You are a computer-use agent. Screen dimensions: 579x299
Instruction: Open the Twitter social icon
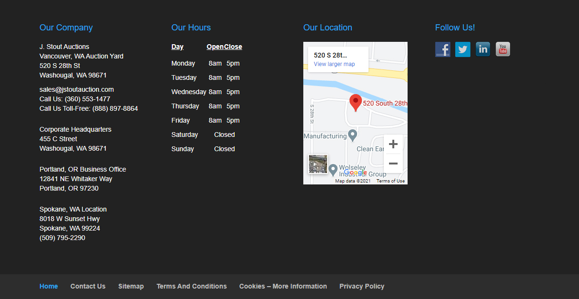tap(462, 49)
